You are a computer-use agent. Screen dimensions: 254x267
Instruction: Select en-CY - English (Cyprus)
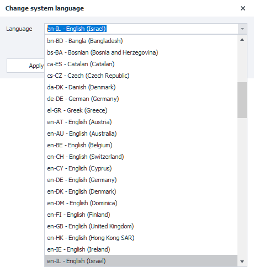[x=141, y=168]
